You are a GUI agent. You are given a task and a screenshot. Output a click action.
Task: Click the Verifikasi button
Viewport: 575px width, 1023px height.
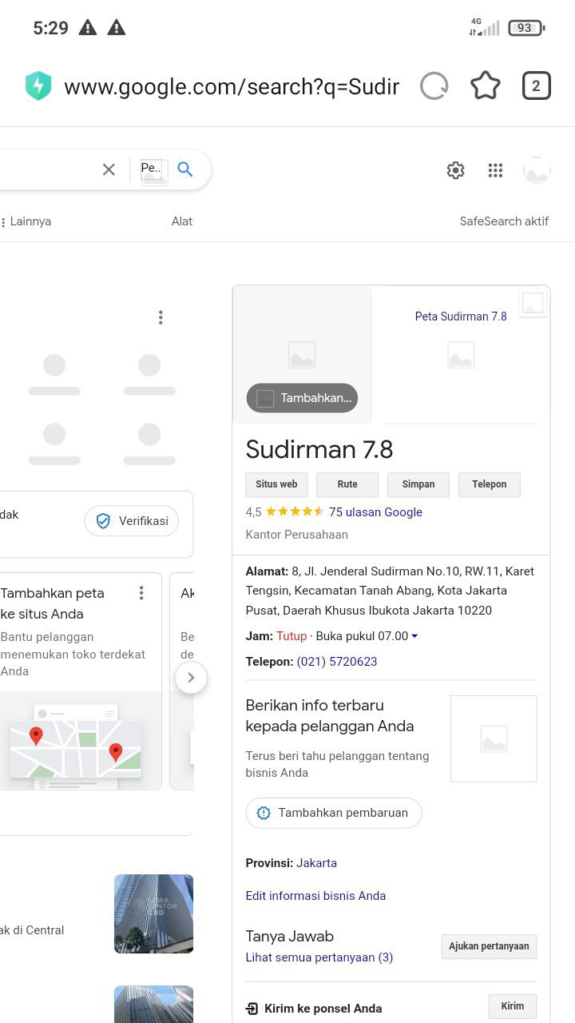pyautogui.click(x=132, y=521)
